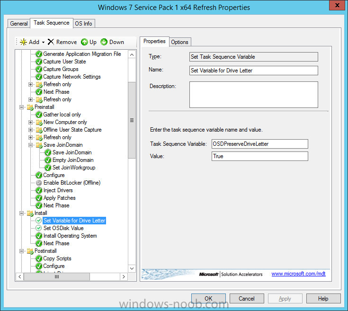Image resolution: width=348 pixels, height=311 pixels.
Task: Select the Set OSDisk Value step
Action: [63, 228]
